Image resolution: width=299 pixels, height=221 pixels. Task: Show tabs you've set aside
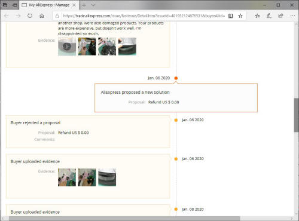click(5, 5)
